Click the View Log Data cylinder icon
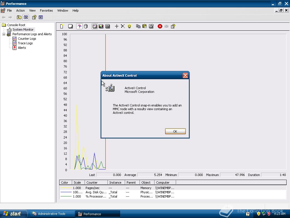Viewport: 290px width, 218px height. pos(86,26)
